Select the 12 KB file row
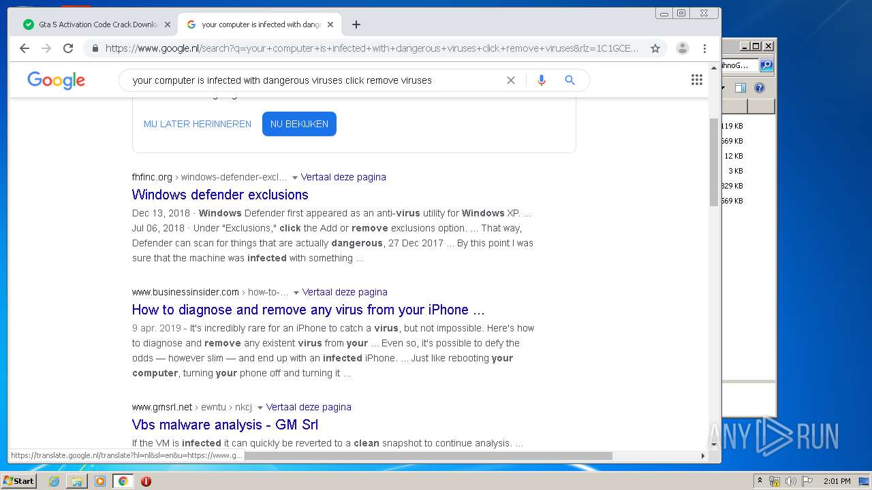Image resolution: width=872 pixels, height=490 pixels. (x=734, y=156)
